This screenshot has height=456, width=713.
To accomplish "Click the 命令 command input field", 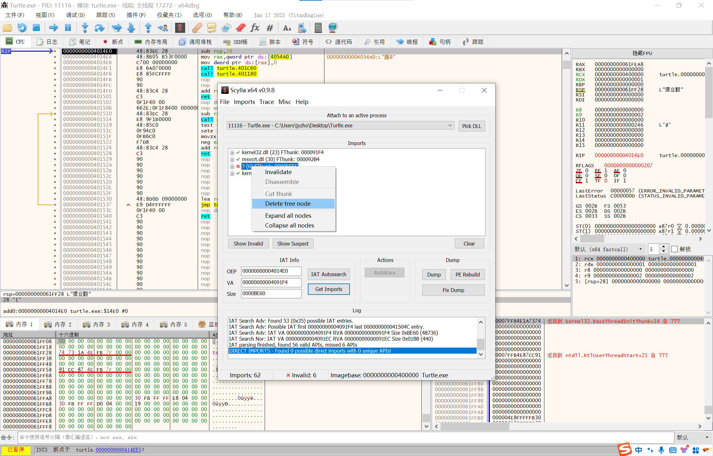I will pyautogui.click(x=346, y=437).
